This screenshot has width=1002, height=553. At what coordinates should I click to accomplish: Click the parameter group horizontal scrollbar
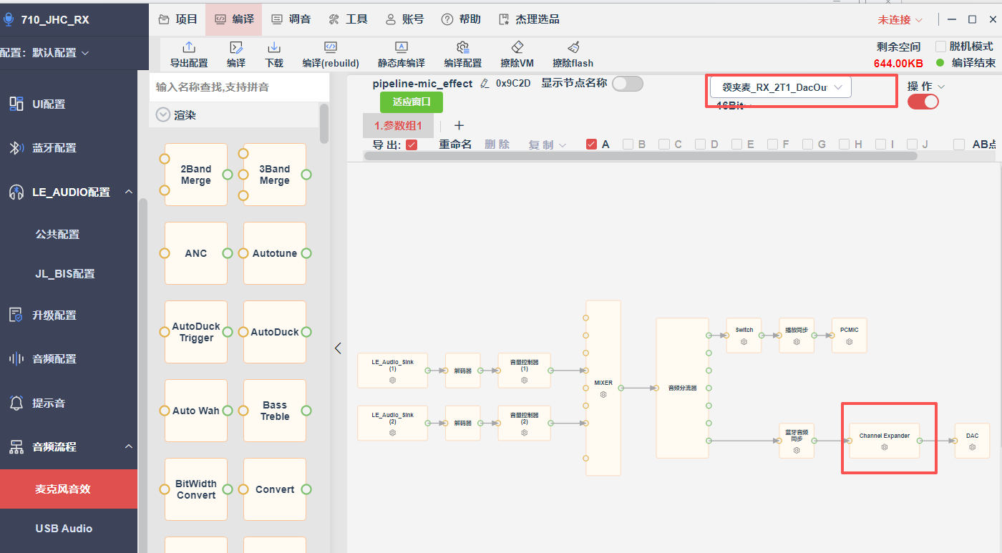[x=641, y=155]
